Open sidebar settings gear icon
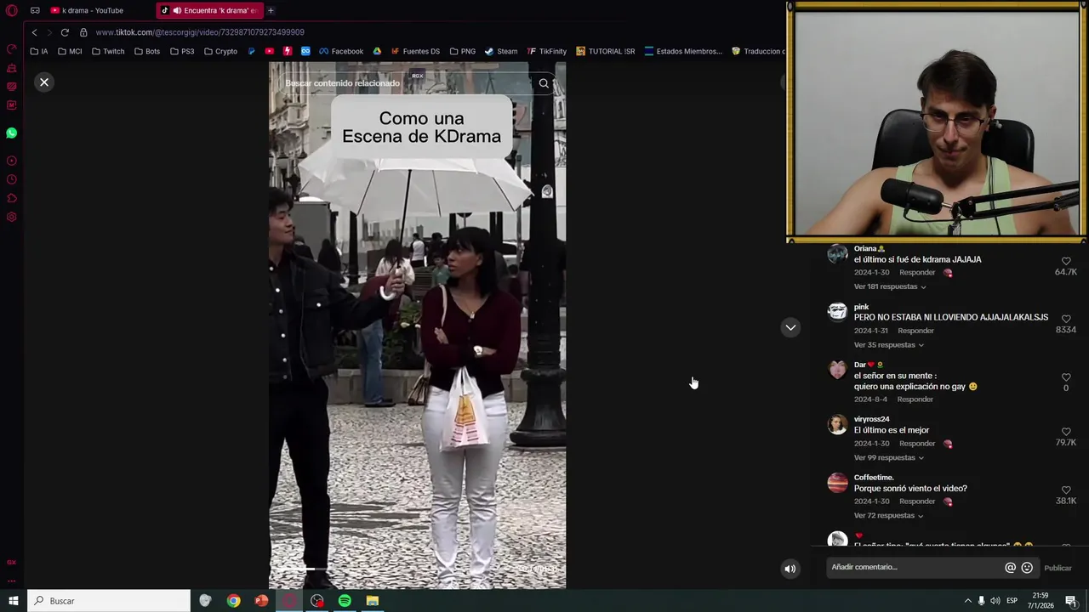 (x=12, y=217)
